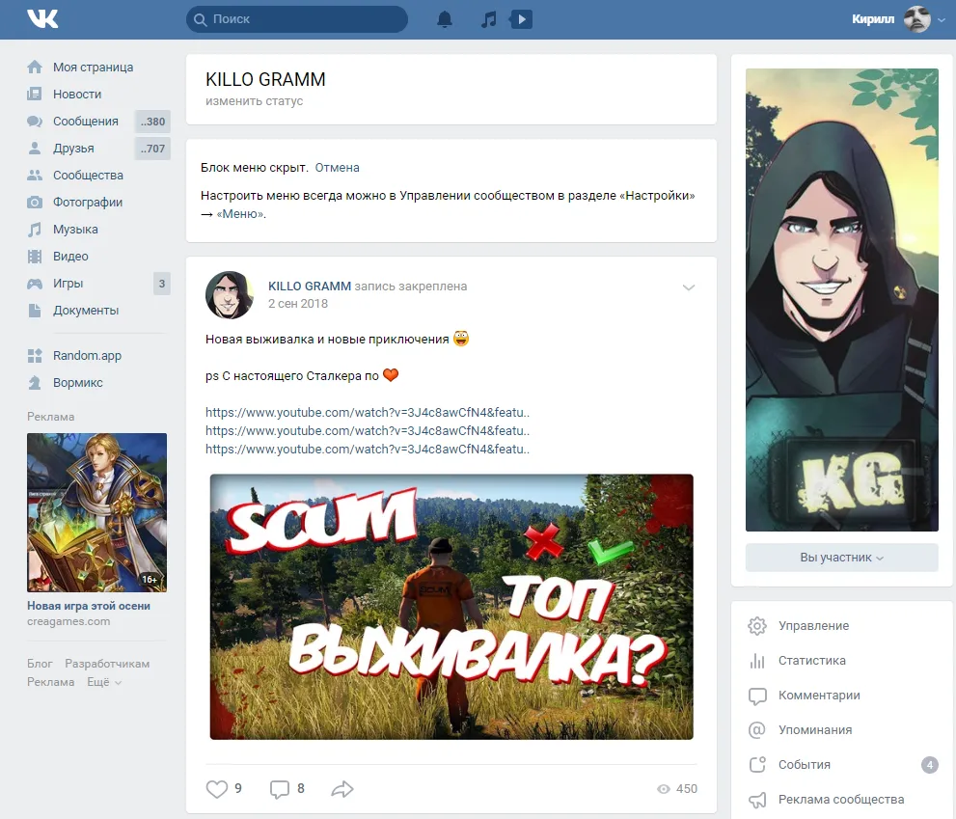Click the creagames.com ad domain text
956x819 pixels.
point(68,621)
